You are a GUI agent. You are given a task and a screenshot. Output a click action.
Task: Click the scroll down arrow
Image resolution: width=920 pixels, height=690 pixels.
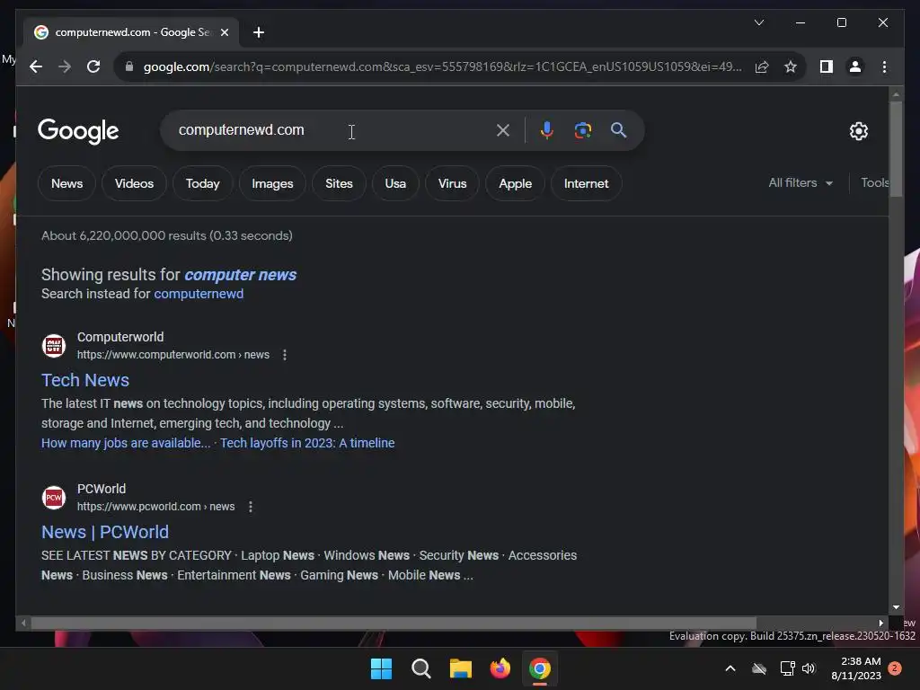tap(896, 608)
